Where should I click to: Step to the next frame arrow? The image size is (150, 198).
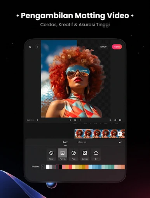pyautogui.click(x=80, y=120)
